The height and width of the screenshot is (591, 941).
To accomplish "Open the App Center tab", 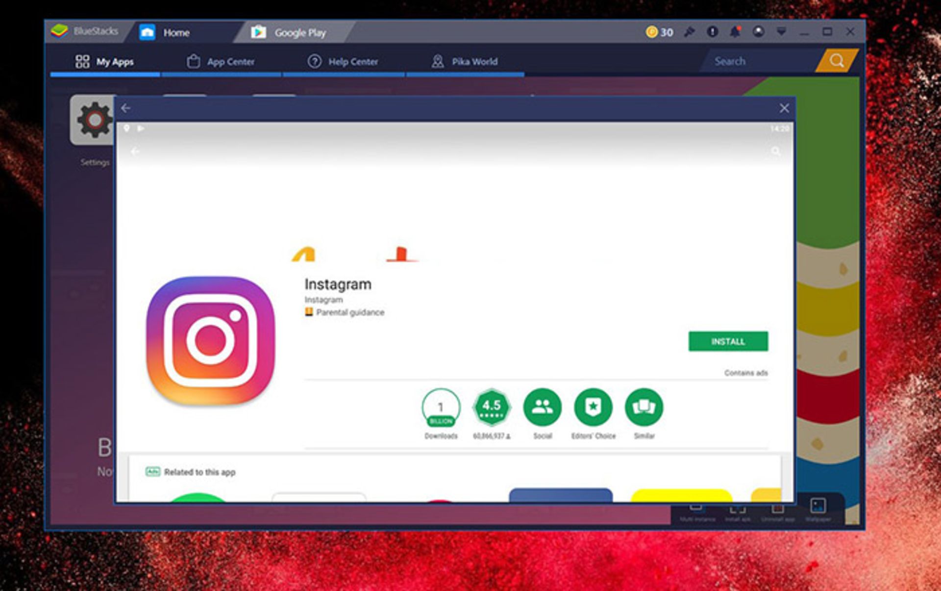I will point(221,62).
